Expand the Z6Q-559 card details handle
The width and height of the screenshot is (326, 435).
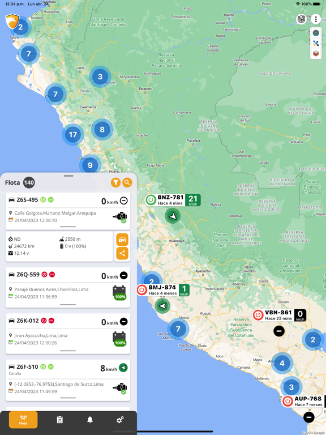[68, 304]
